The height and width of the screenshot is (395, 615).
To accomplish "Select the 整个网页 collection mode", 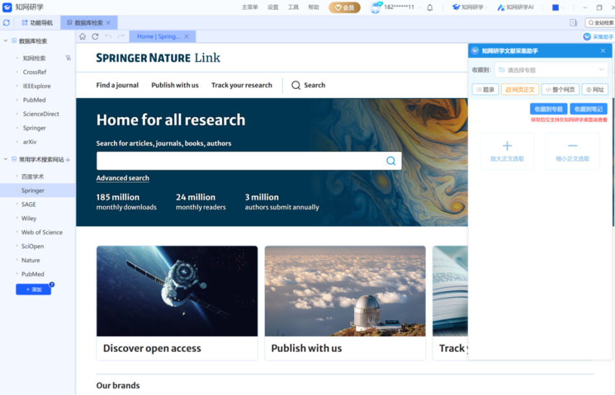I will coord(560,90).
